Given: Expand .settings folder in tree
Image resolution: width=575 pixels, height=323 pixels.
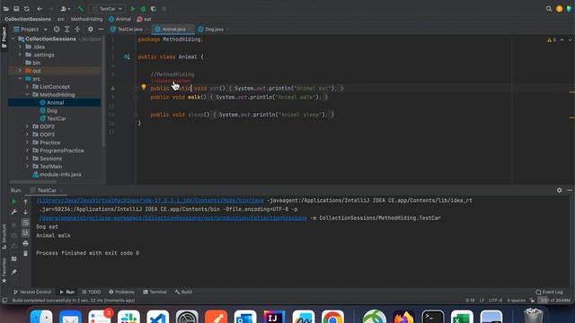Looking at the screenshot, I should point(20,55).
